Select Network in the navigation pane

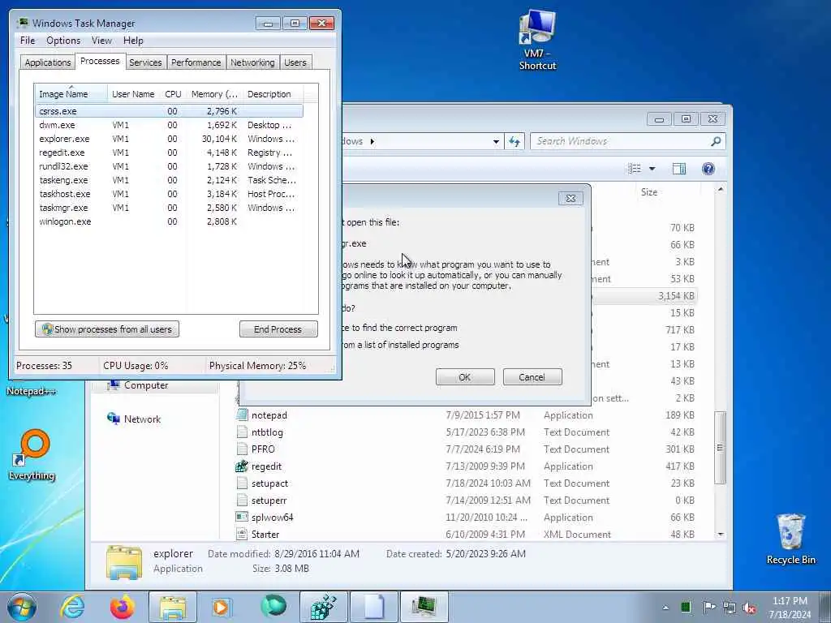coord(134,419)
